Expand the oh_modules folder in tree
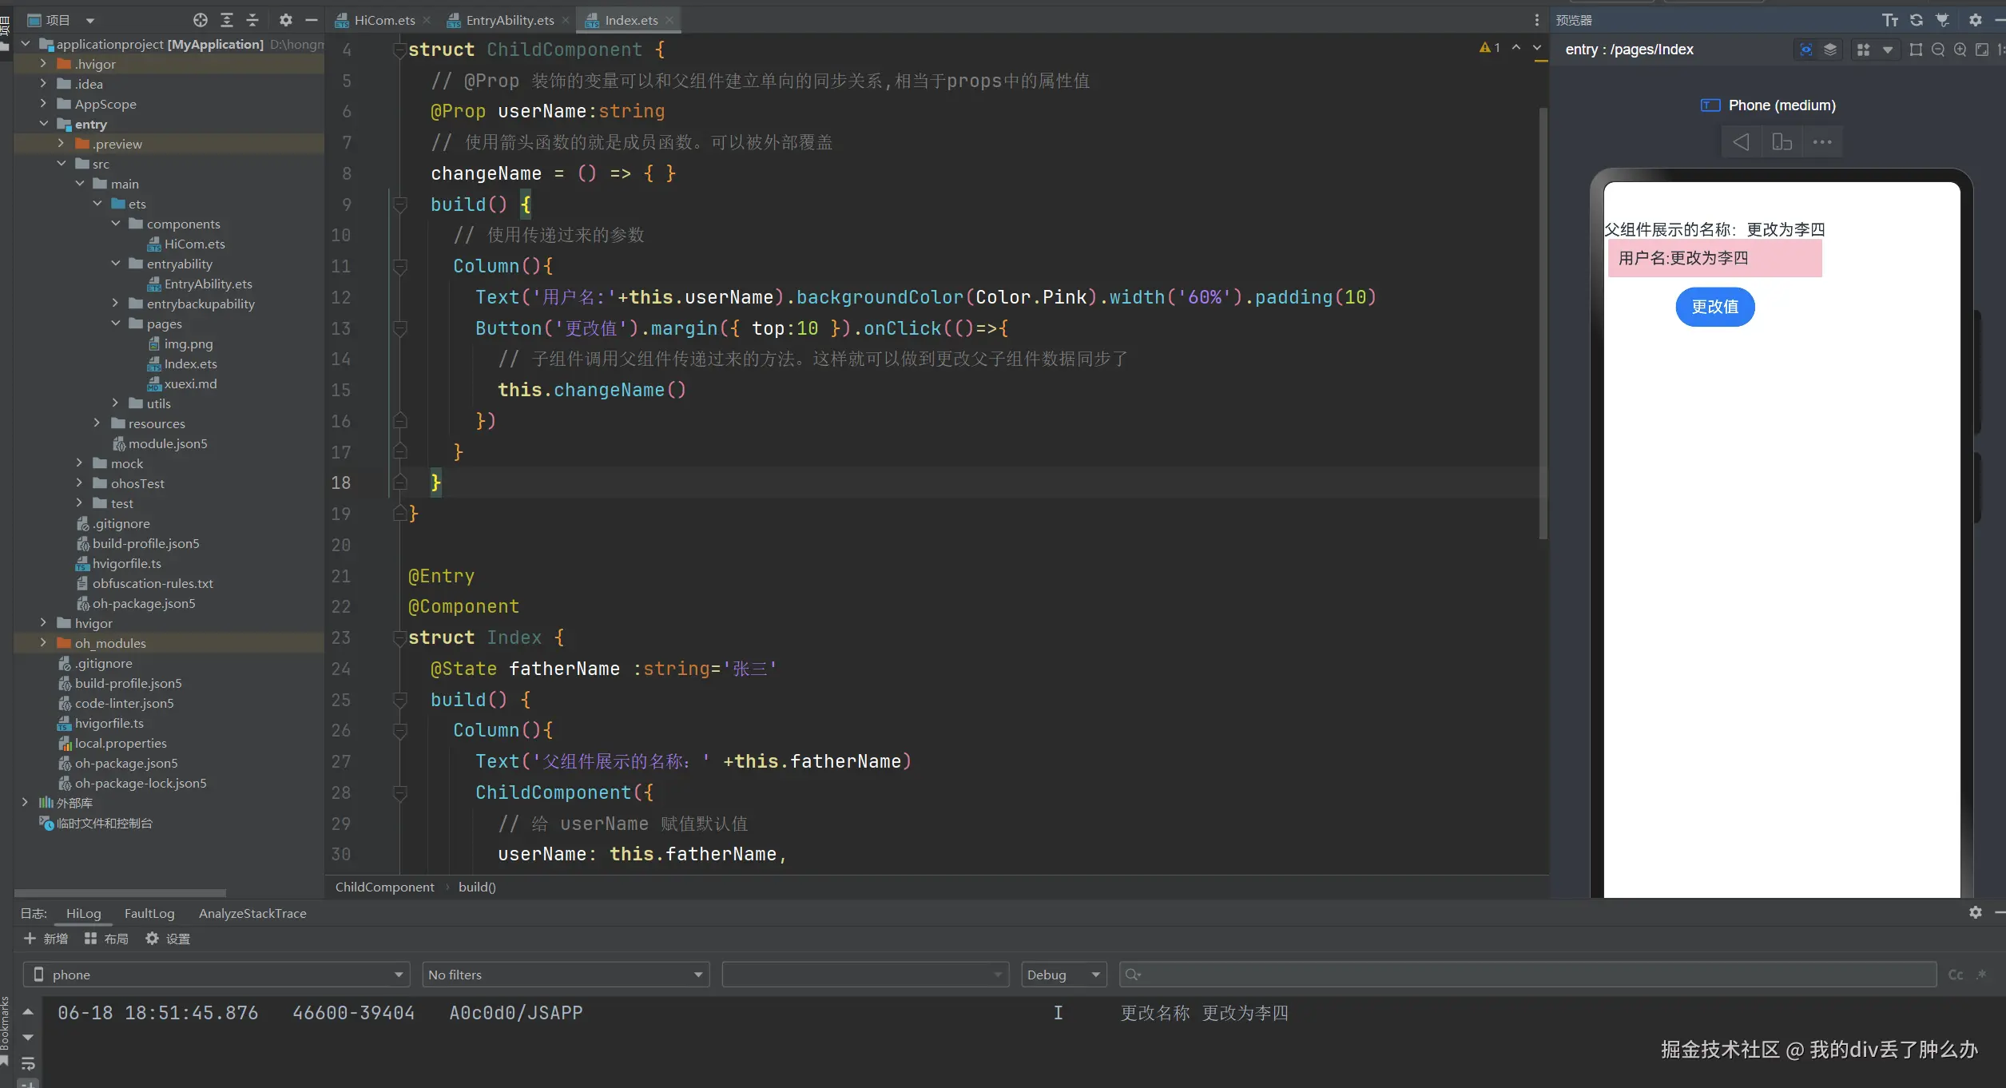Image resolution: width=2006 pixels, height=1088 pixels. (43, 643)
